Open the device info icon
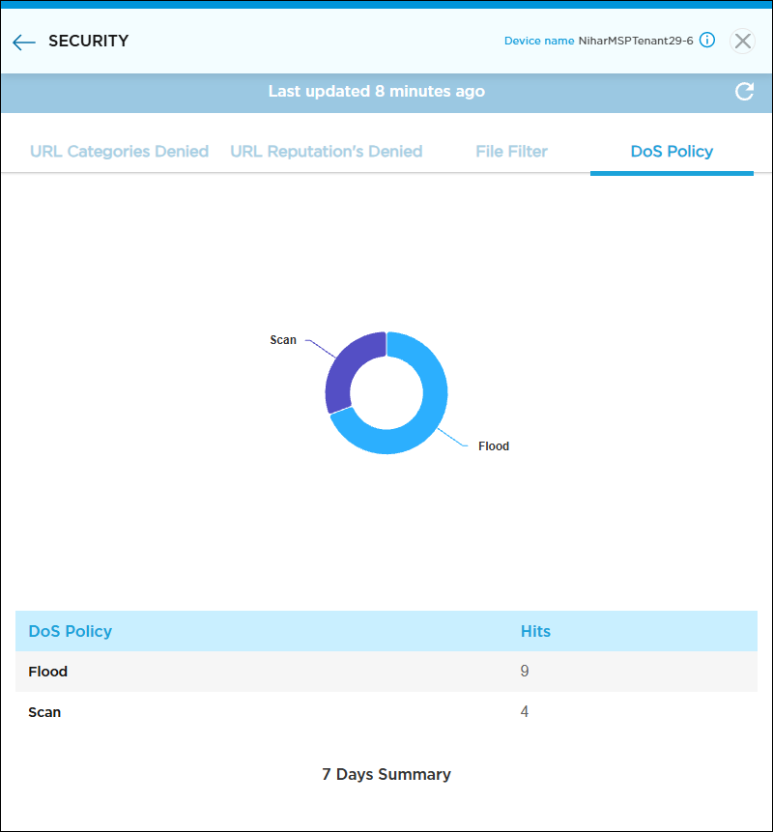 707,41
